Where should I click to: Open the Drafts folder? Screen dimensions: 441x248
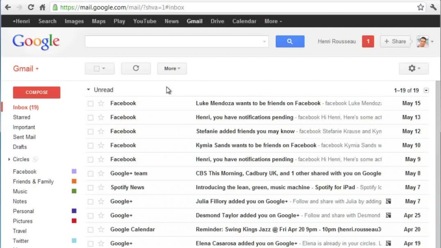coord(20,147)
